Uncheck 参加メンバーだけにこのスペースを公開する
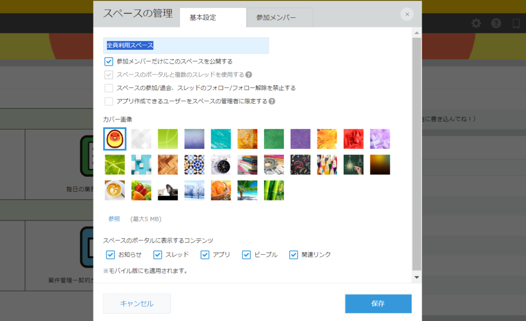This screenshot has height=321, width=526. point(108,62)
